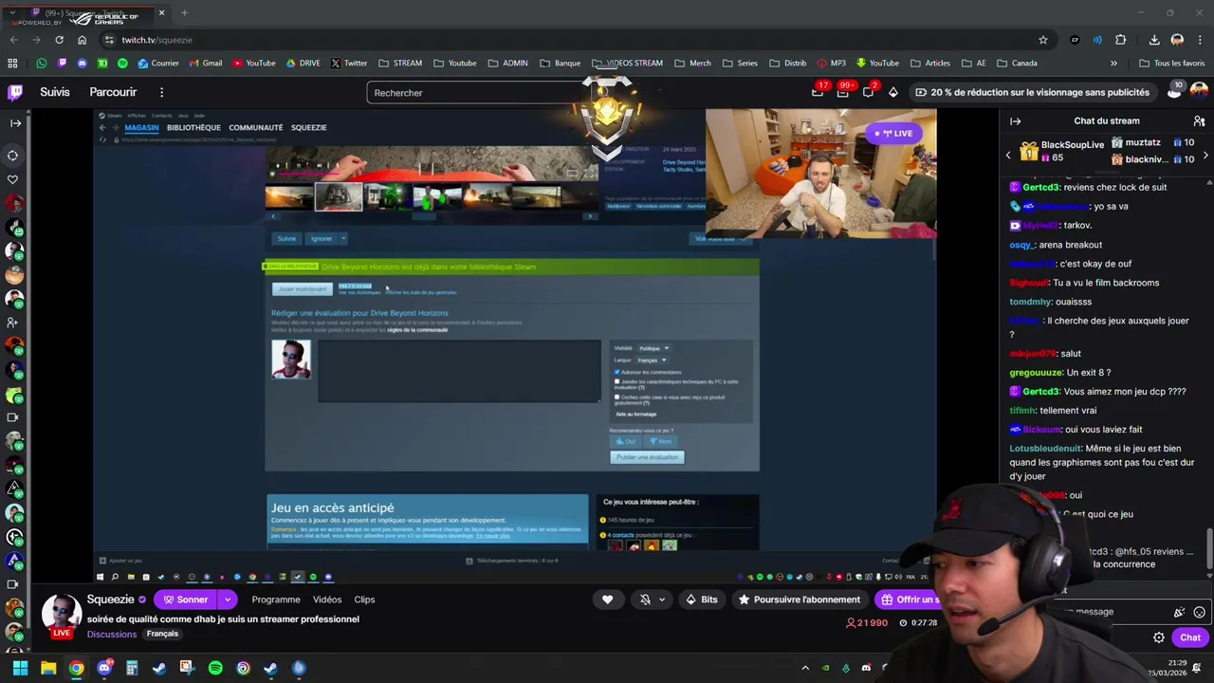Screen dimensions: 1214x683
Task: Open Discord from the taskbar
Action: (104, 668)
